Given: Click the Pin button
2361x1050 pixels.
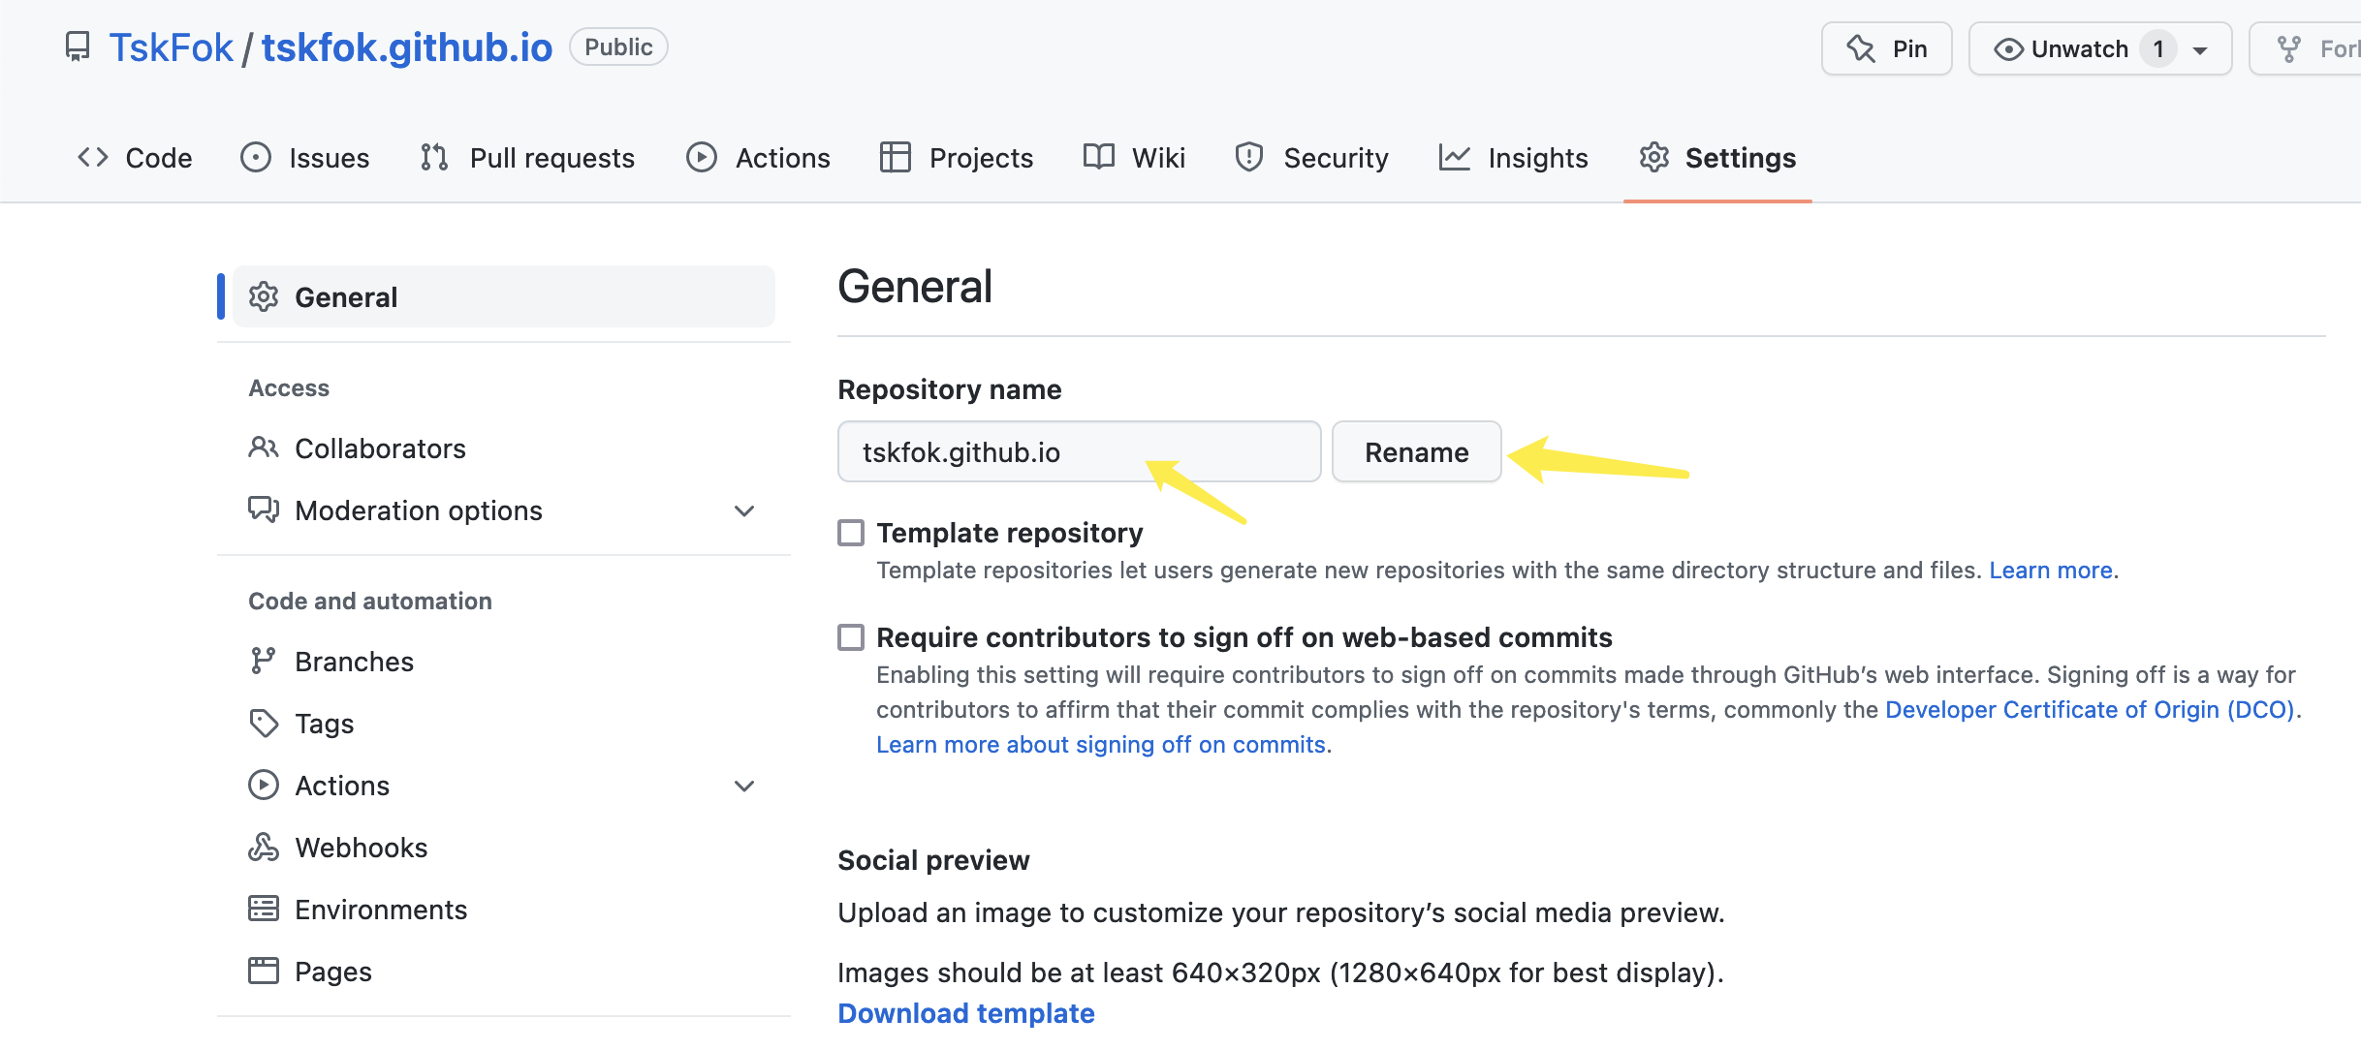Looking at the screenshot, I should click(x=1886, y=48).
